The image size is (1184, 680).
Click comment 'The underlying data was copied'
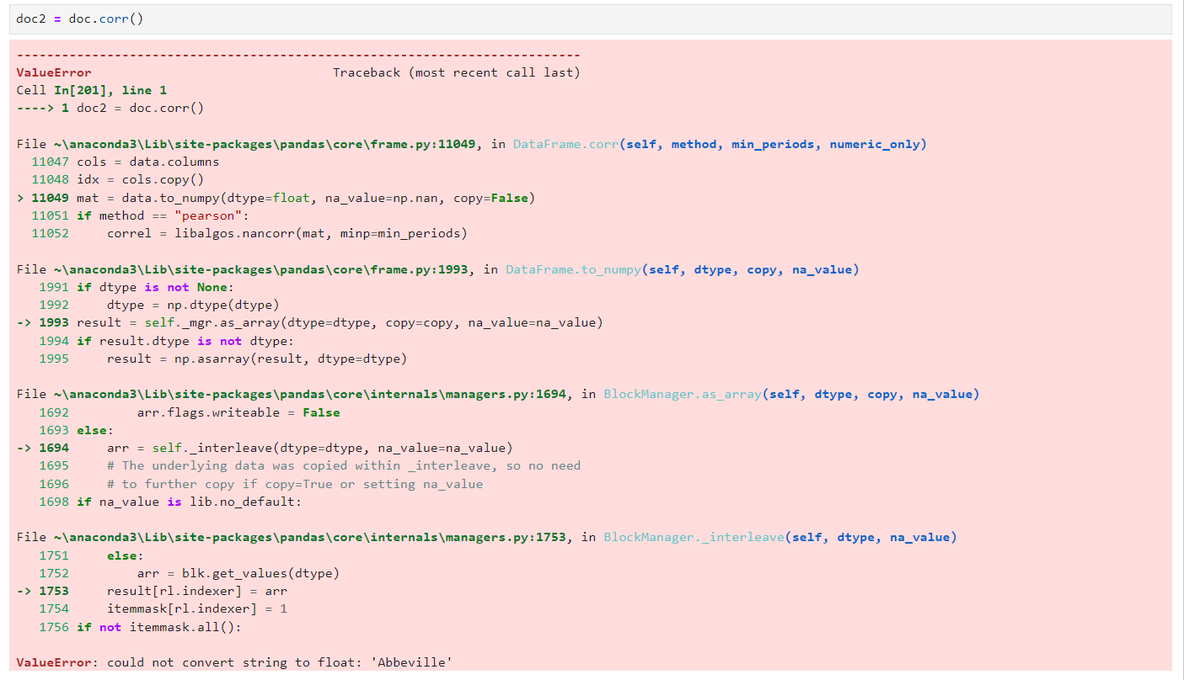tap(344, 465)
